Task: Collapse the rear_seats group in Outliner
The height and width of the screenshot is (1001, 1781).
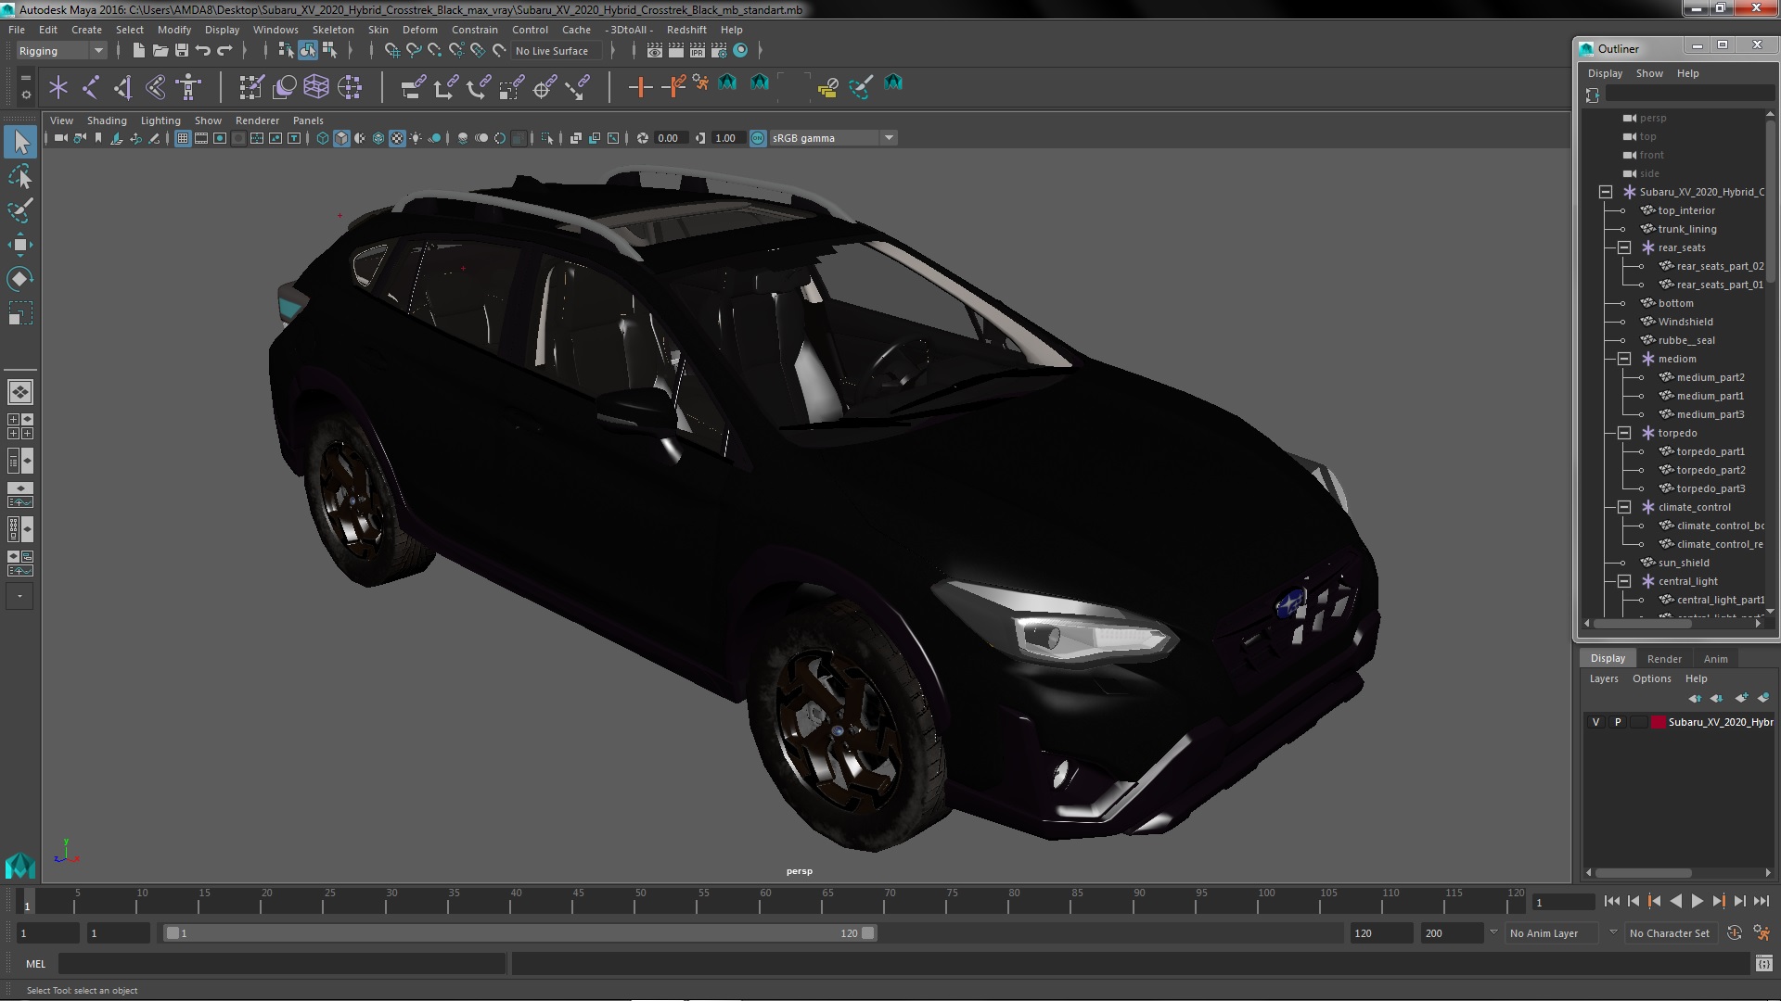Action: tap(1624, 247)
